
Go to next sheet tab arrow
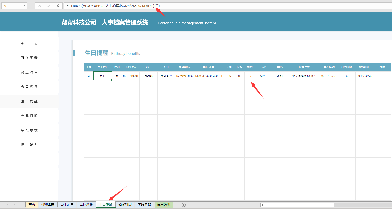(x=15, y=205)
